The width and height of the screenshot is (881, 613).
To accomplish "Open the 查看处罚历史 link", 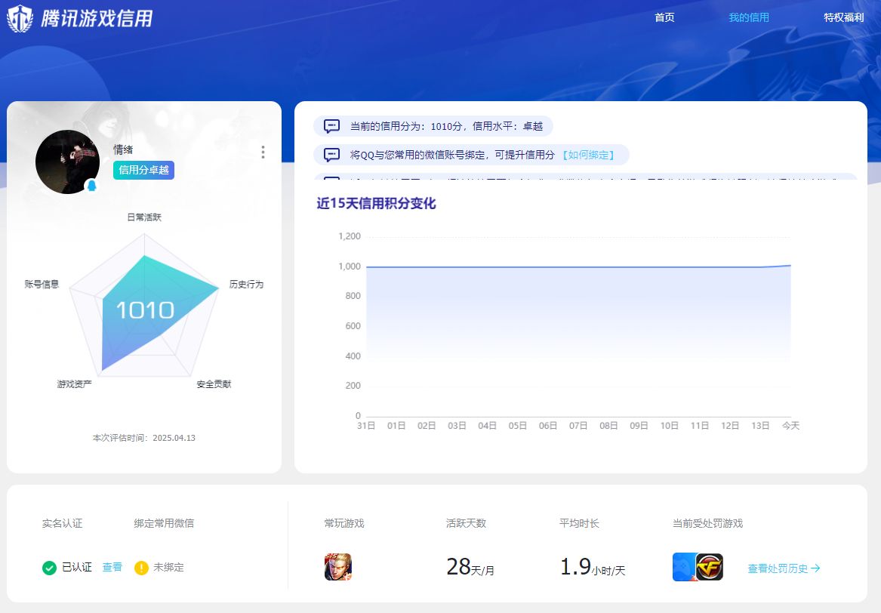I will [784, 568].
